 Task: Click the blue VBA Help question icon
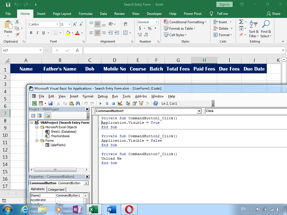155,103
